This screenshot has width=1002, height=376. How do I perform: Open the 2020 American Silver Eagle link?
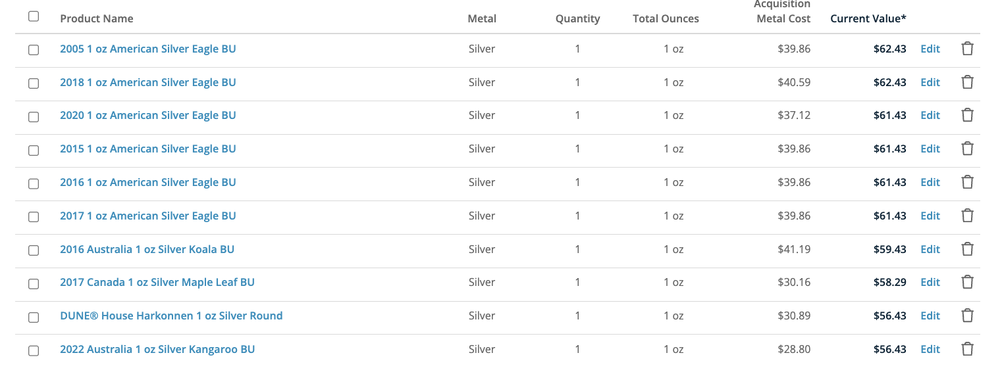tap(147, 115)
